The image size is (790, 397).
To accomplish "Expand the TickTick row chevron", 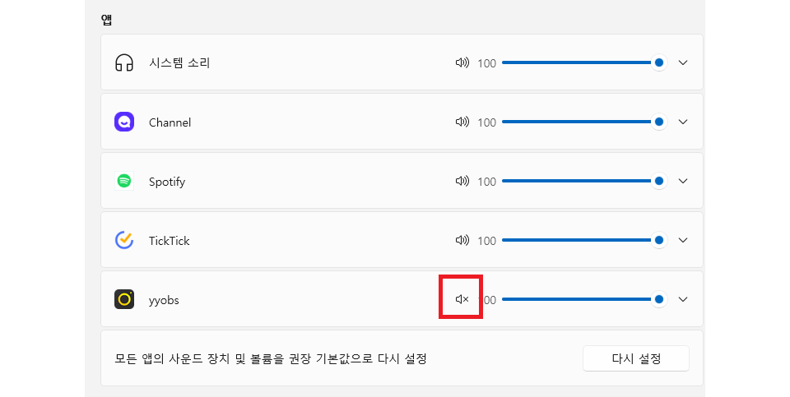I will (x=682, y=240).
